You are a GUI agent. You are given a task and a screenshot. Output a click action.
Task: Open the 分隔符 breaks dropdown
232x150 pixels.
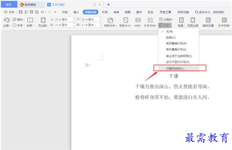166,19
